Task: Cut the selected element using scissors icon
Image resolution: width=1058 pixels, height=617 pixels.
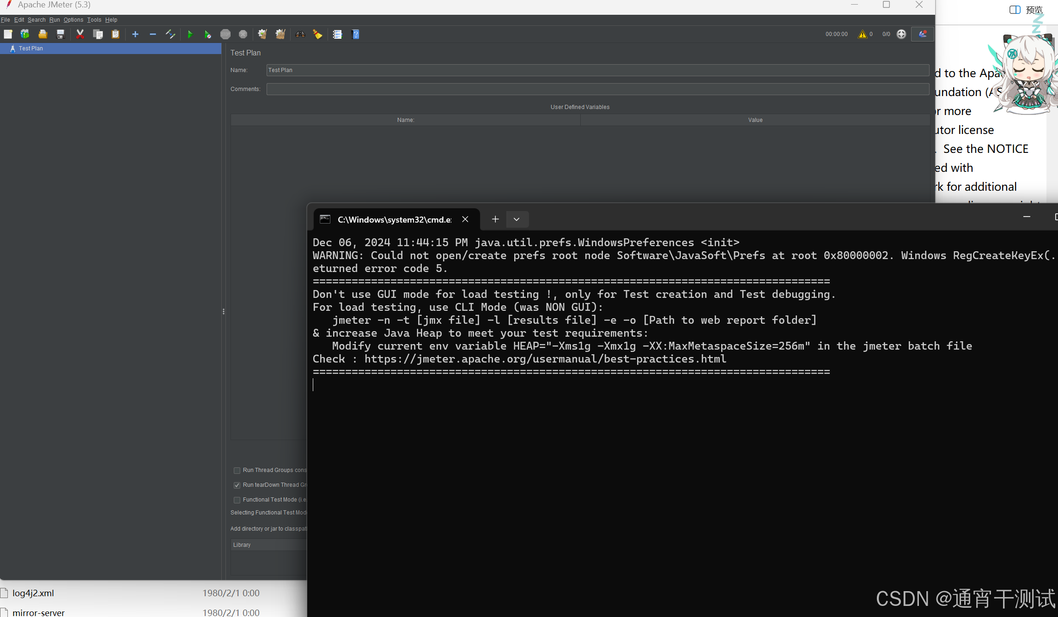Action: pos(80,34)
